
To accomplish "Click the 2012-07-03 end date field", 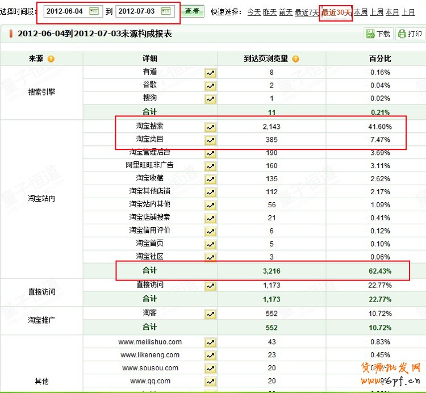I will 137,11.
